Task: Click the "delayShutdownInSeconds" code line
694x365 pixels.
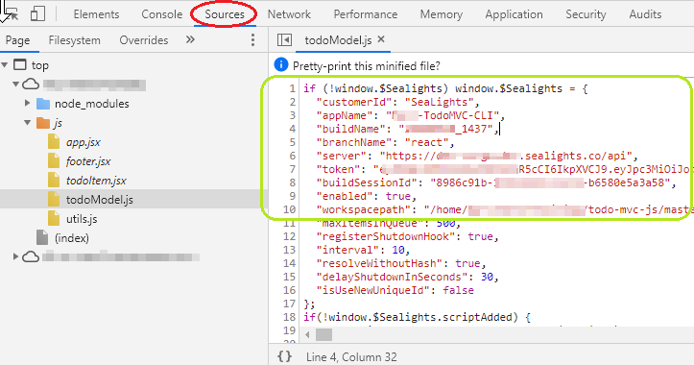Action: (408, 277)
